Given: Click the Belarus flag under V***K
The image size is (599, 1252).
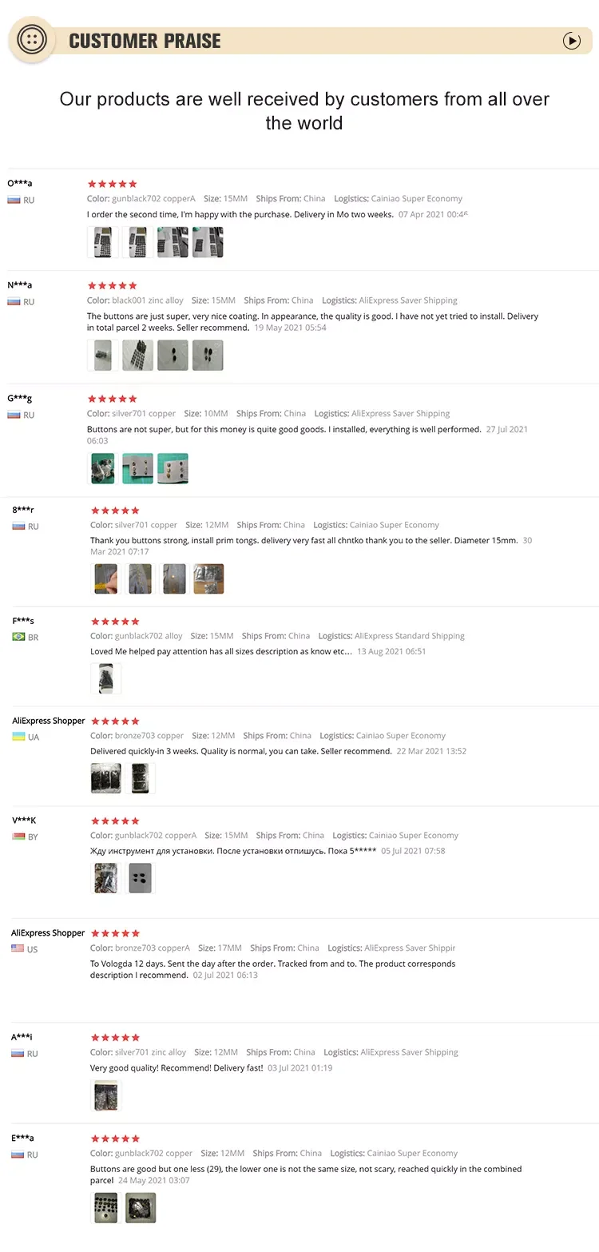Looking at the screenshot, I should coord(18,837).
